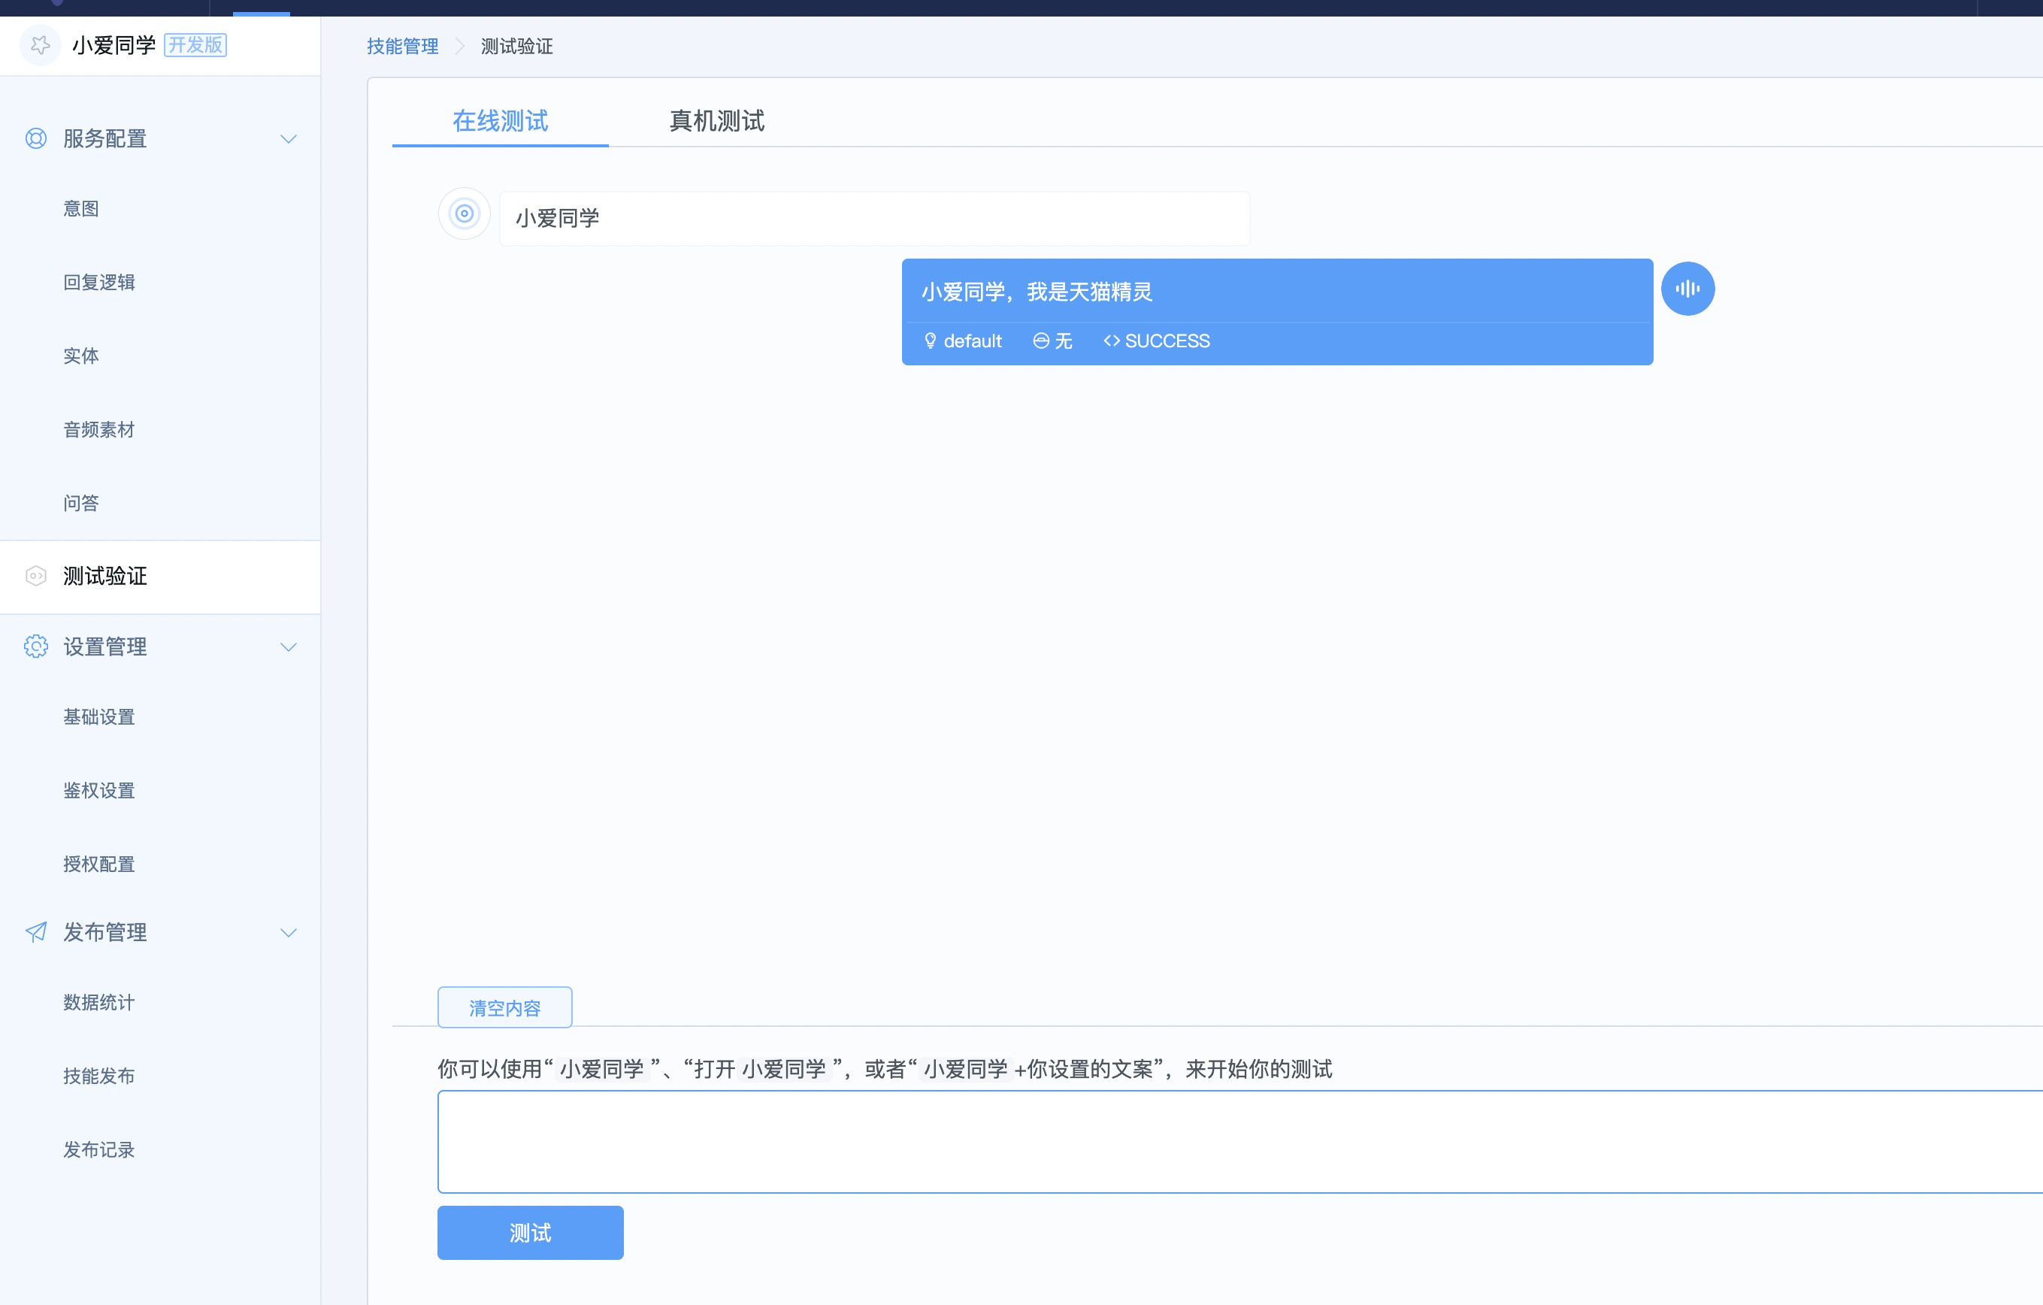Click the audio waveform playback icon
Viewport: 2043px width, 1305px height.
[x=1687, y=289]
